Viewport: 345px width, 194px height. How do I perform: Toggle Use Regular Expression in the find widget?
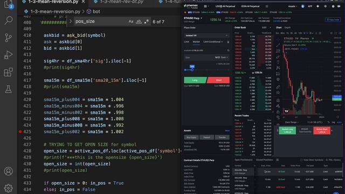(x=147, y=22)
